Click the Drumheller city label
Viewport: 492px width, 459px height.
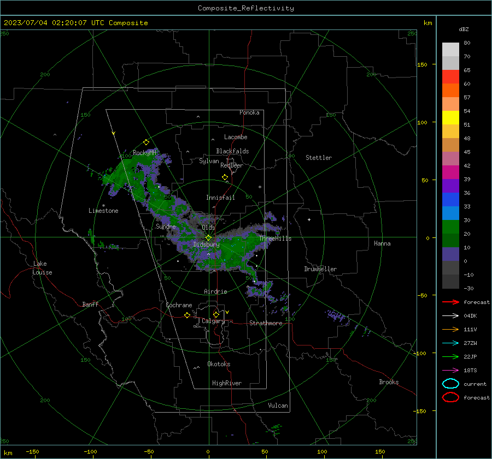coord(320,269)
